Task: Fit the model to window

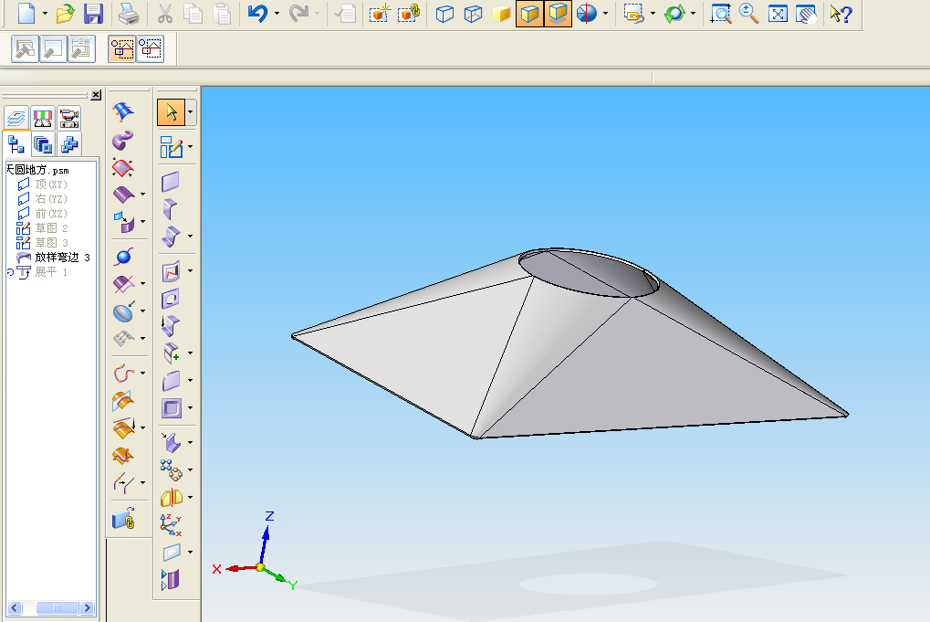Action: click(x=778, y=13)
